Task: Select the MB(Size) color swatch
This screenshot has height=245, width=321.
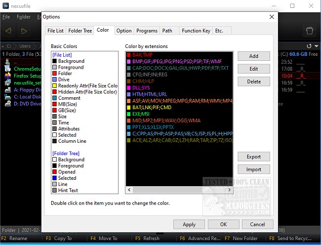Action: pyautogui.click(x=54, y=104)
